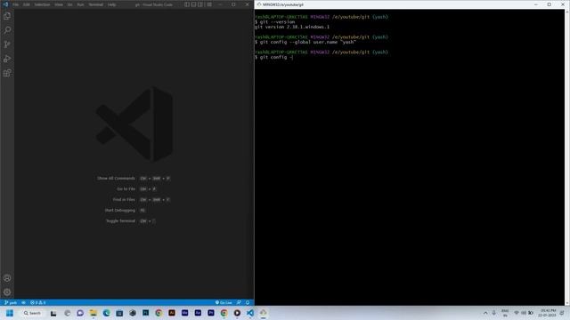Click the microphone icon in system tray
The image size is (570, 320).
point(494,313)
